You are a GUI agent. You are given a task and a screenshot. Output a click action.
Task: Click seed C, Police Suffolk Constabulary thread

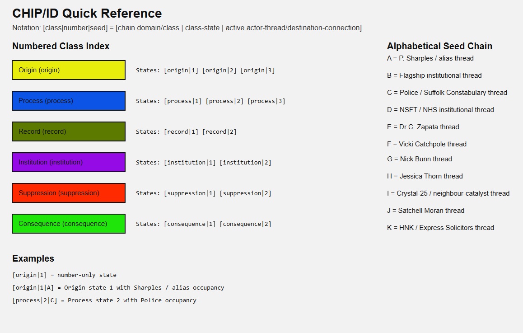447,93
